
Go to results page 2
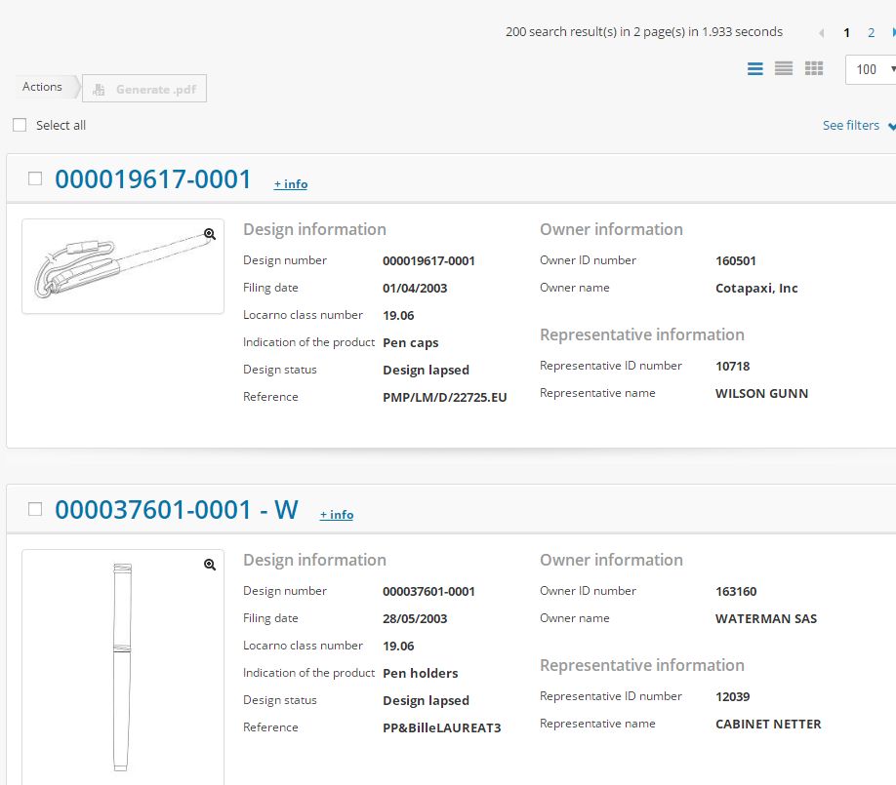coord(871,33)
